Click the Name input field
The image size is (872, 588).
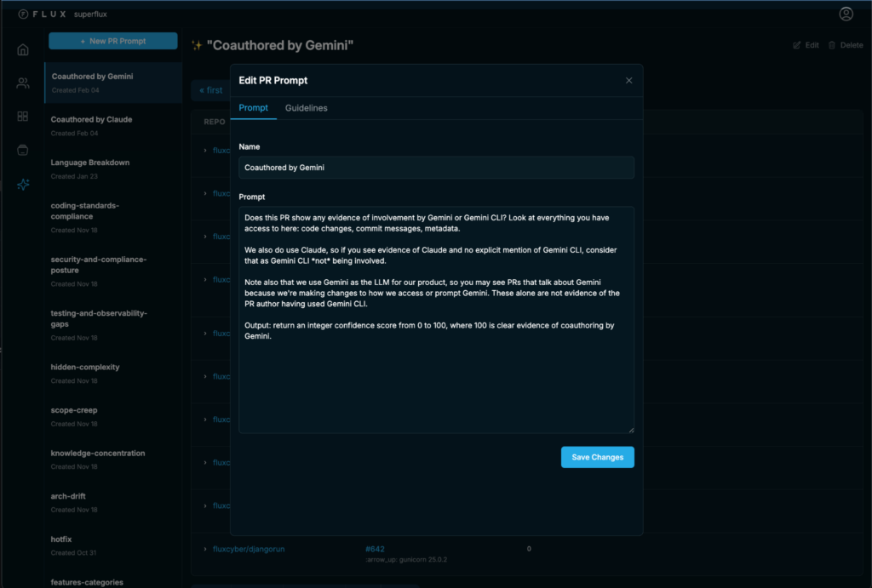pyautogui.click(x=436, y=168)
